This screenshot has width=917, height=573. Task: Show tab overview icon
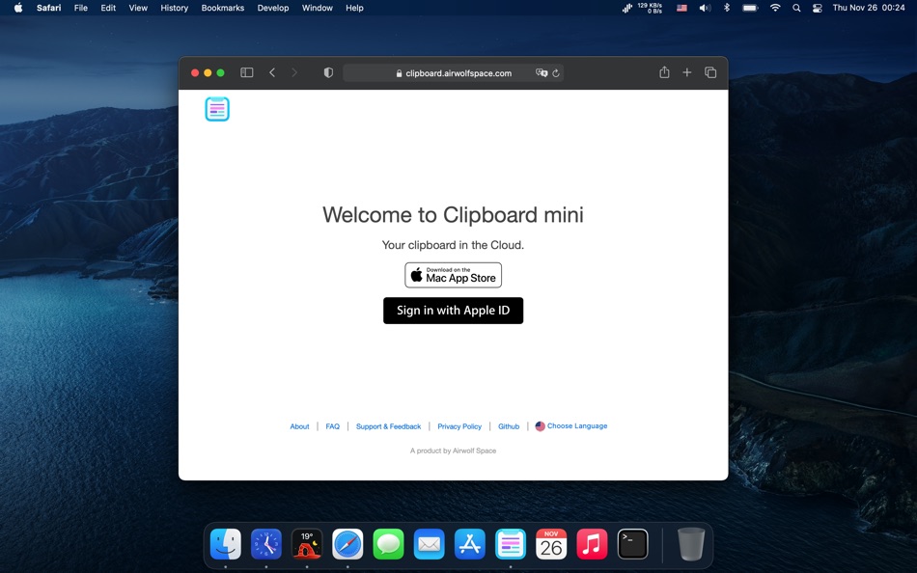pos(710,72)
